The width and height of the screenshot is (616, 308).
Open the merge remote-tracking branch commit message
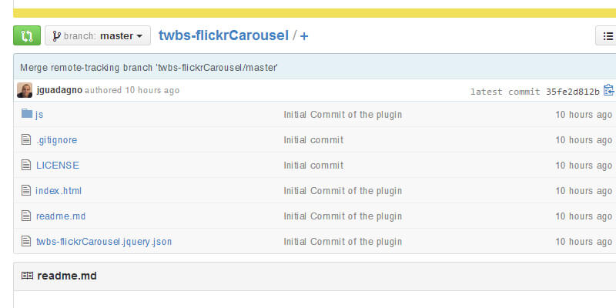click(149, 67)
